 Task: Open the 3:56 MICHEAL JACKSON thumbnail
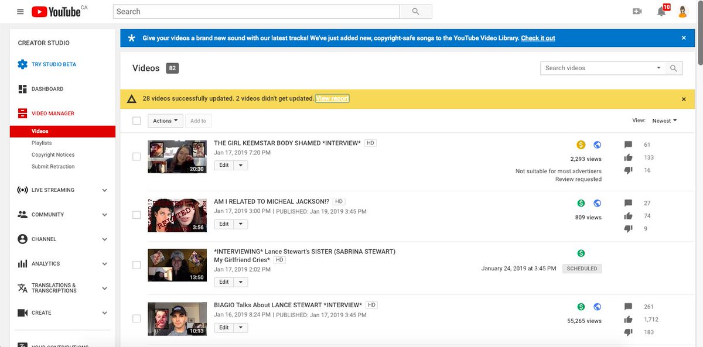pyautogui.click(x=177, y=215)
